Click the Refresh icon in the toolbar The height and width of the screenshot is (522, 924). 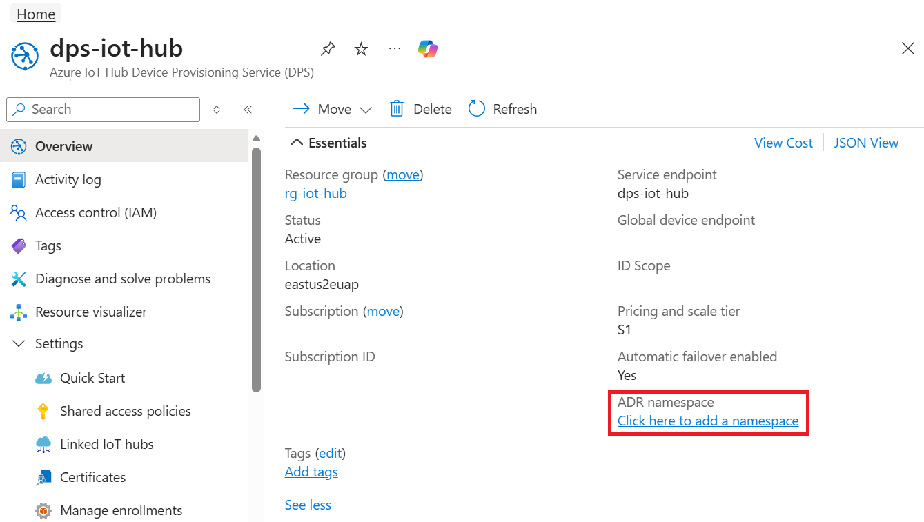pos(477,109)
